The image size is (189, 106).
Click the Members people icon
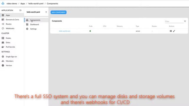click(3, 61)
